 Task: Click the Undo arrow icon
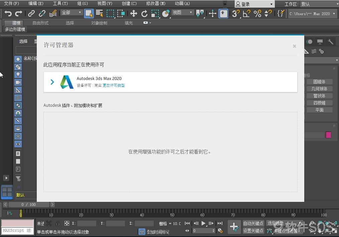(8, 13)
